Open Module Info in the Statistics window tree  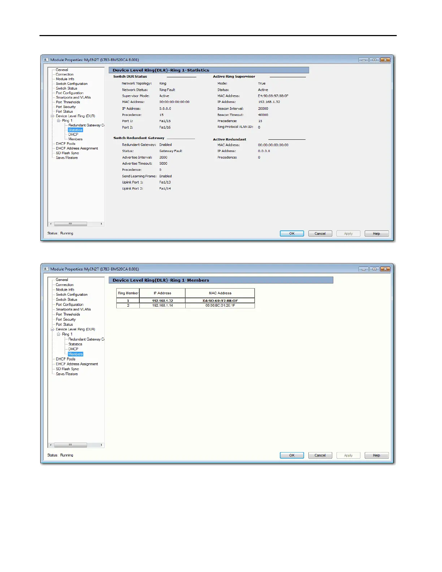(65, 79)
